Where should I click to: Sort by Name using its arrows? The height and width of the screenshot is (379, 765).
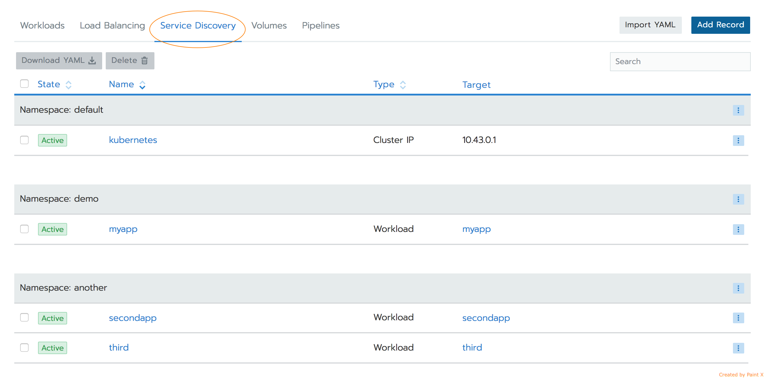point(142,85)
